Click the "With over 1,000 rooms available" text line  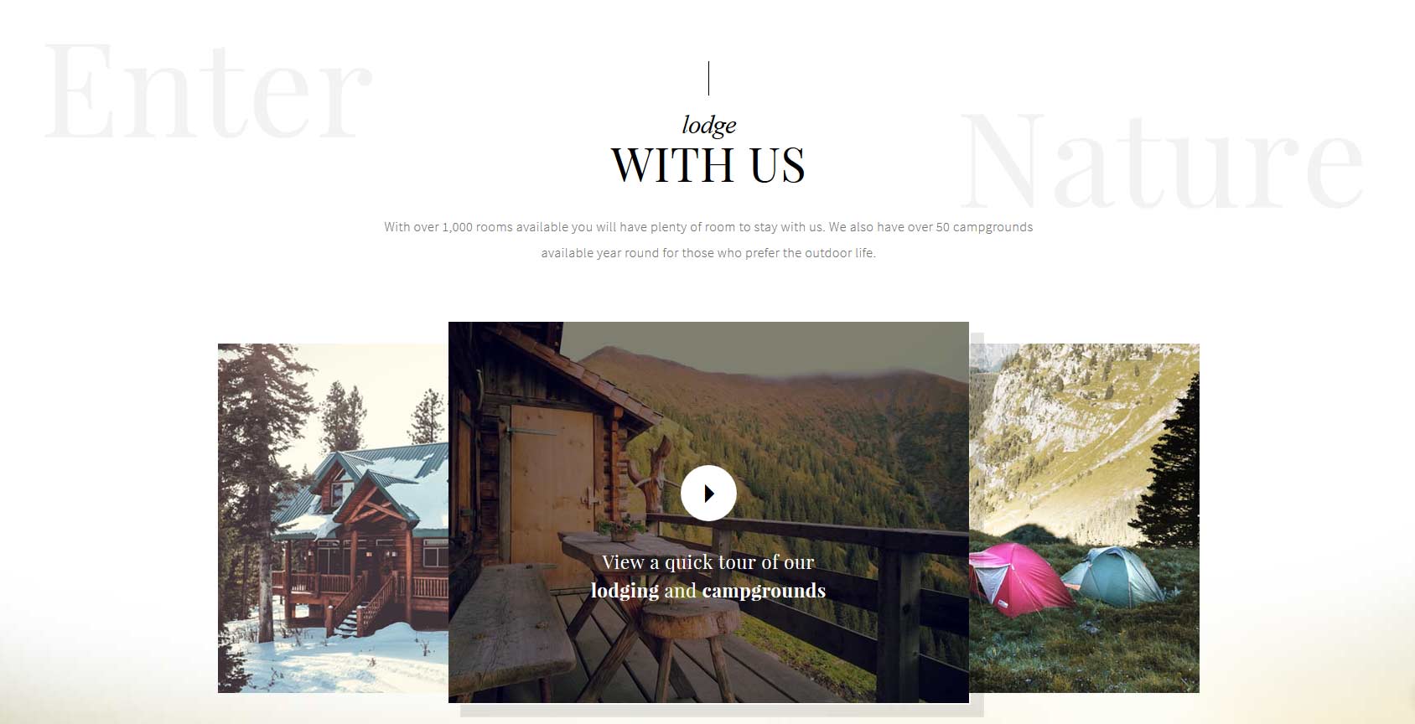point(708,227)
